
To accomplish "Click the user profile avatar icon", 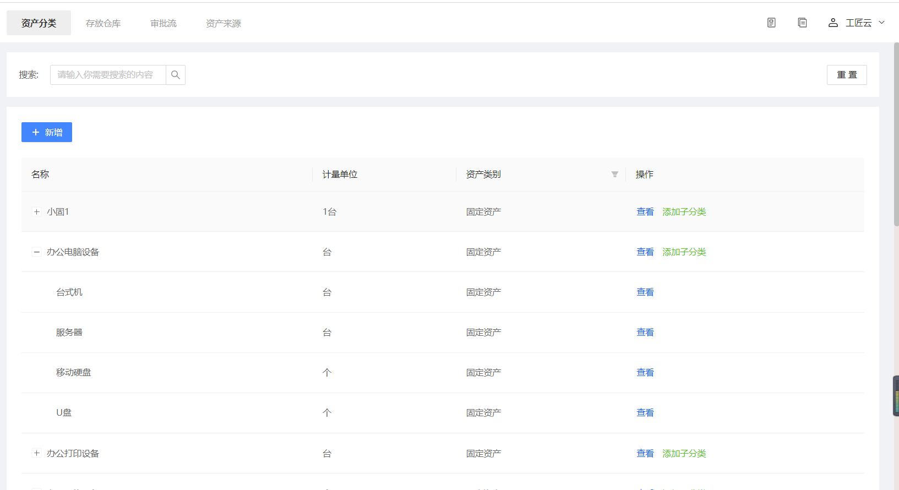I will click(833, 23).
